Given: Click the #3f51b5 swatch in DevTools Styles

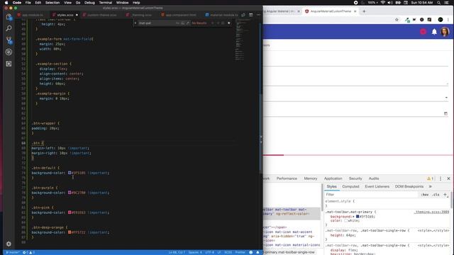Looking at the screenshot, I should click(x=358, y=216).
